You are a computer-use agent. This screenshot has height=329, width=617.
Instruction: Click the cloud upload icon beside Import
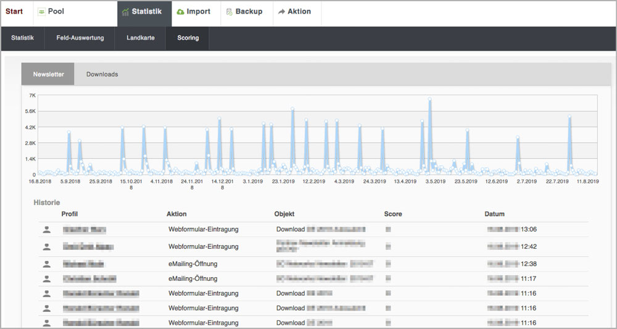180,12
